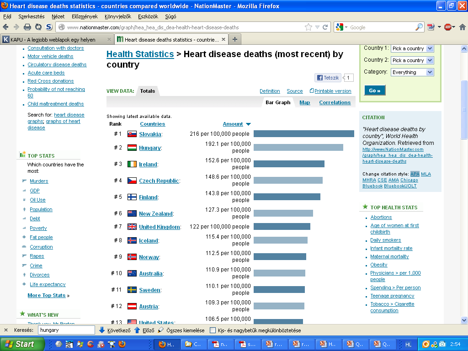Bookmark this page with the star icon
468x351 pixels.
tap(308, 27)
